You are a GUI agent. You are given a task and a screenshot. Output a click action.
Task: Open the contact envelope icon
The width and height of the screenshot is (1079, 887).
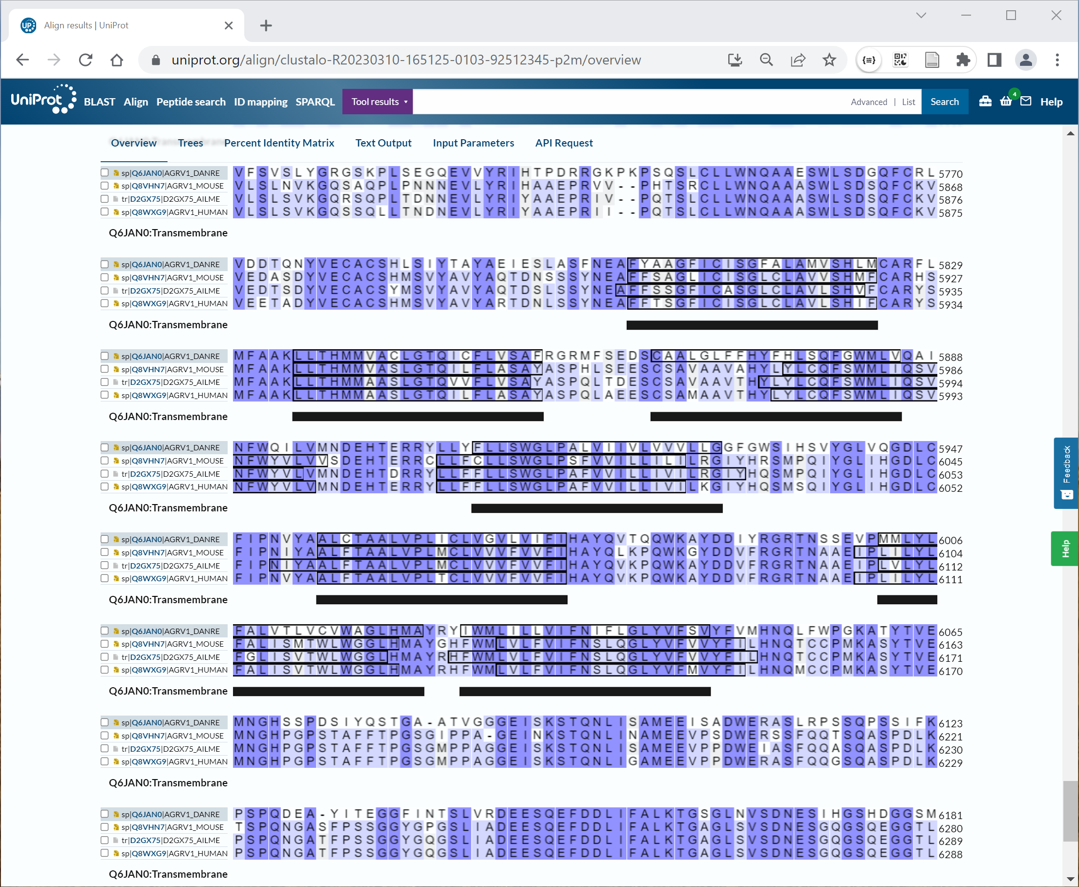[1026, 101]
